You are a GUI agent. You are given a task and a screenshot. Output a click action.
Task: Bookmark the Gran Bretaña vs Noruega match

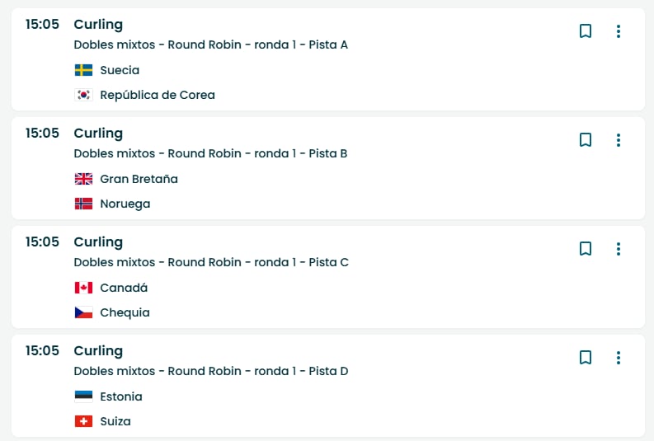[x=586, y=140]
